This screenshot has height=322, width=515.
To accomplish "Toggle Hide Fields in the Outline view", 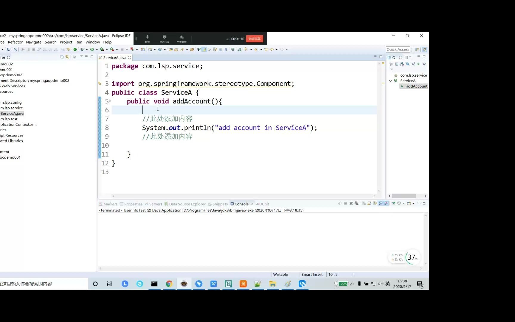I will (408, 64).
